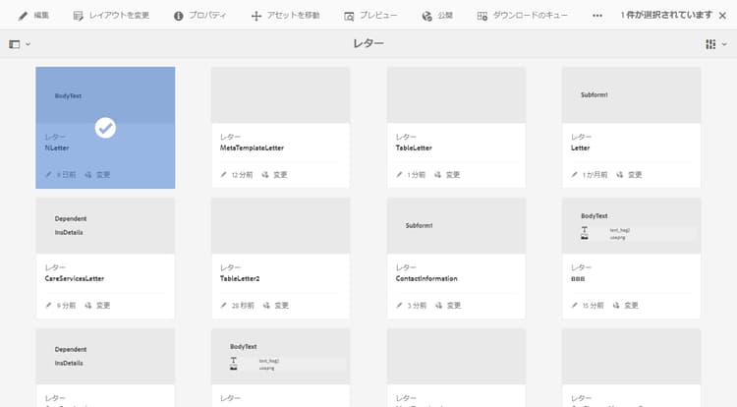Image resolution: width=737 pixels, height=407 pixels.
Task: Click edit pencil icon on TableLetter card
Action: pos(399,174)
